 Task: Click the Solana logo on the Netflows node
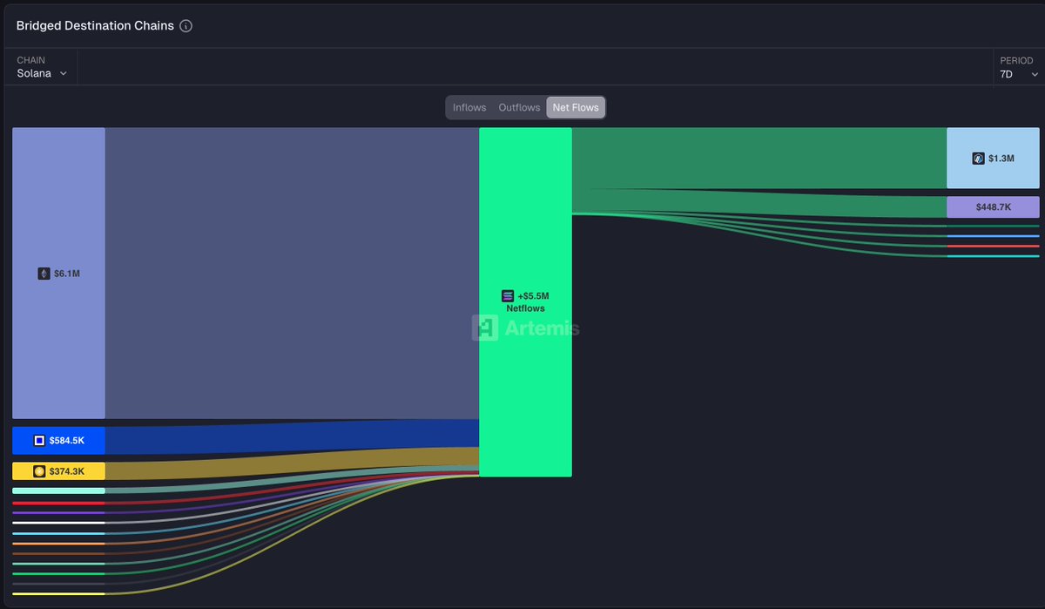(508, 296)
